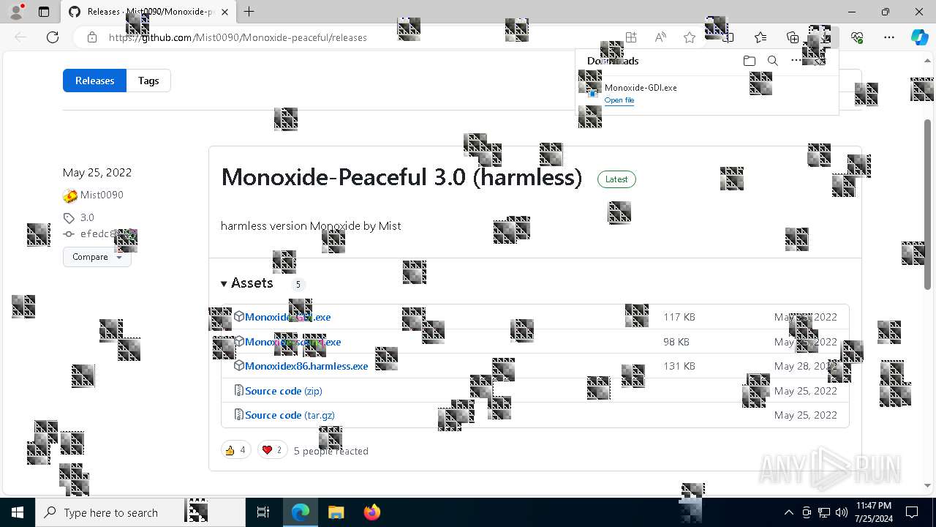Screen dimensions: 936x527
Task: Collapse the Assets section
Action: point(246,283)
